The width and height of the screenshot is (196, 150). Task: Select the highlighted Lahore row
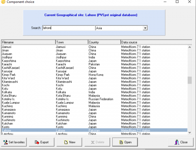tap(94, 130)
